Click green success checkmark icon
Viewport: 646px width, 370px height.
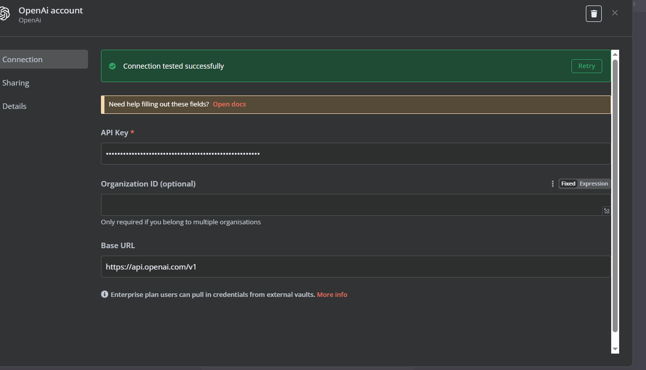(x=112, y=66)
